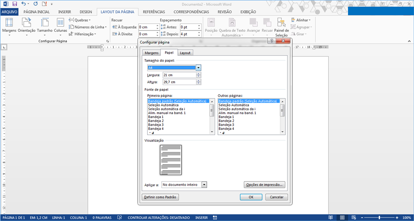Click the tab selector icon left of ruler
Screen dimensions: 414x221
[x=4, y=48]
